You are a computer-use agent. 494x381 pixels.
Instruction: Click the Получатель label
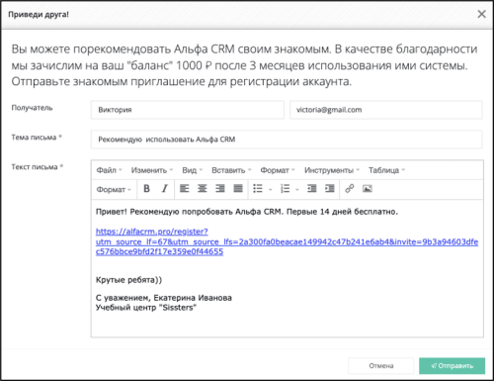(x=32, y=108)
